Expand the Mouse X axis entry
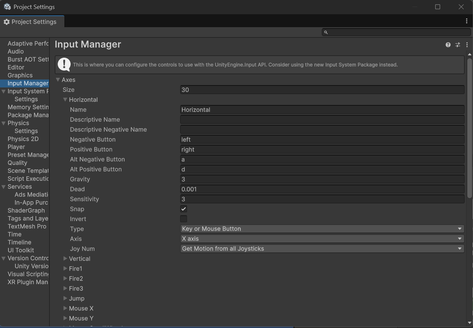The height and width of the screenshot is (328, 473). tap(65, 308)
